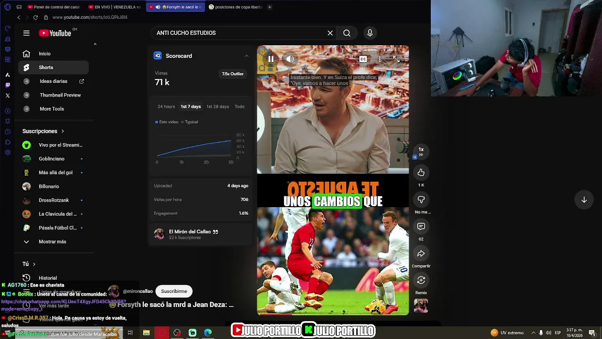This screenshot has width=602, height=339.
Task: Switch to EN VIVO VENEZUELA tab
Action: [115, 7]
